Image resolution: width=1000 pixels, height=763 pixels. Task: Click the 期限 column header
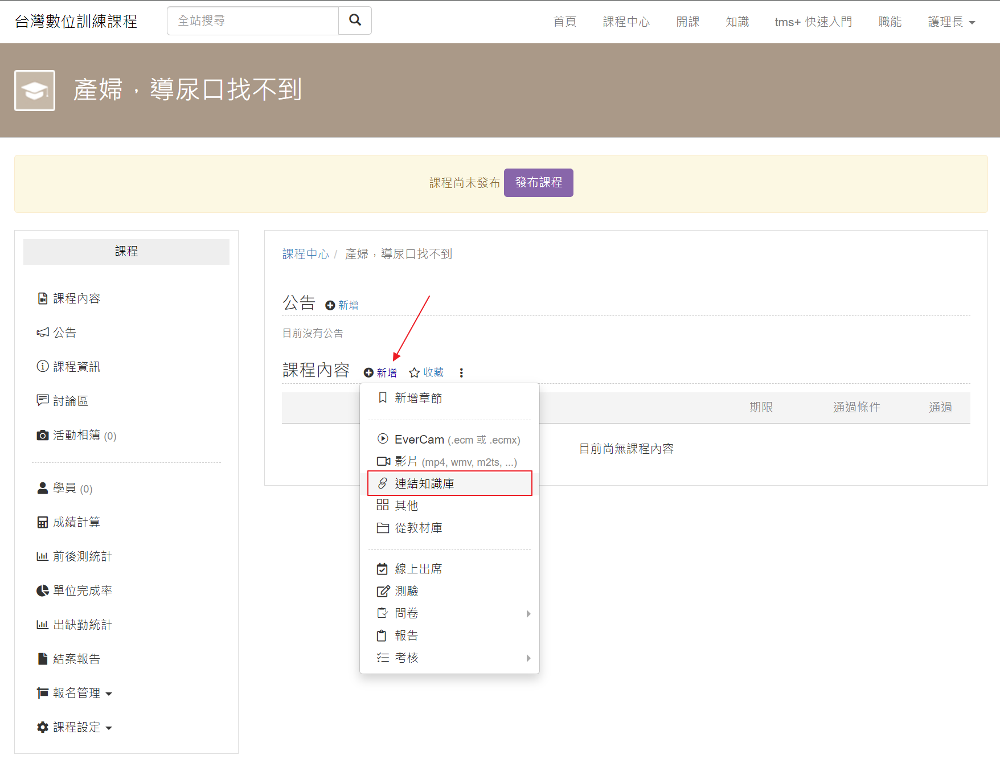pos(761,407)
